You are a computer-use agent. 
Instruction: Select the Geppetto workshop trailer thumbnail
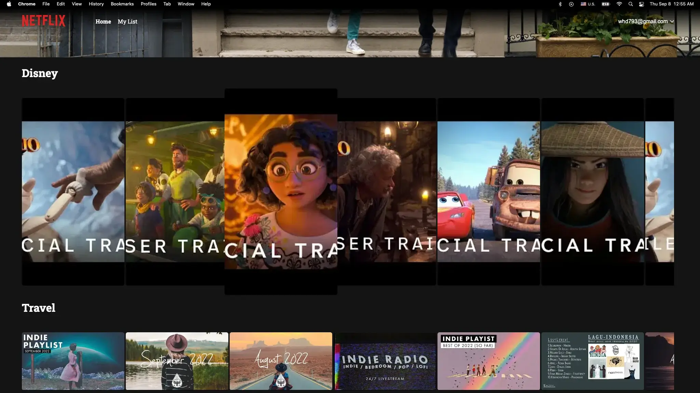(x=387, y=192)
